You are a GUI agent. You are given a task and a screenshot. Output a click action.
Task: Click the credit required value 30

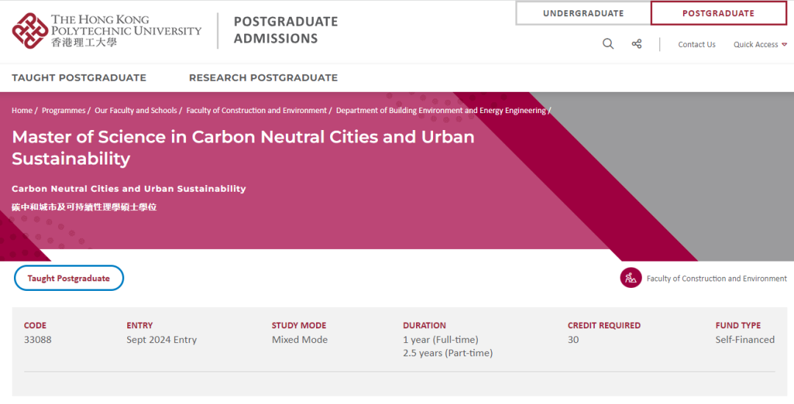tap(573, 340)
